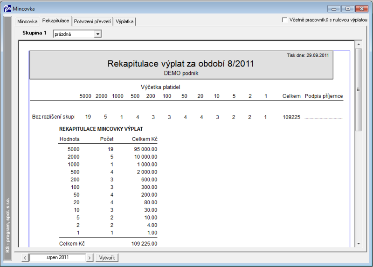Click the 2 000.00 amount
Viewport: 373px width, 267px height.
click(x=147, y=172)
